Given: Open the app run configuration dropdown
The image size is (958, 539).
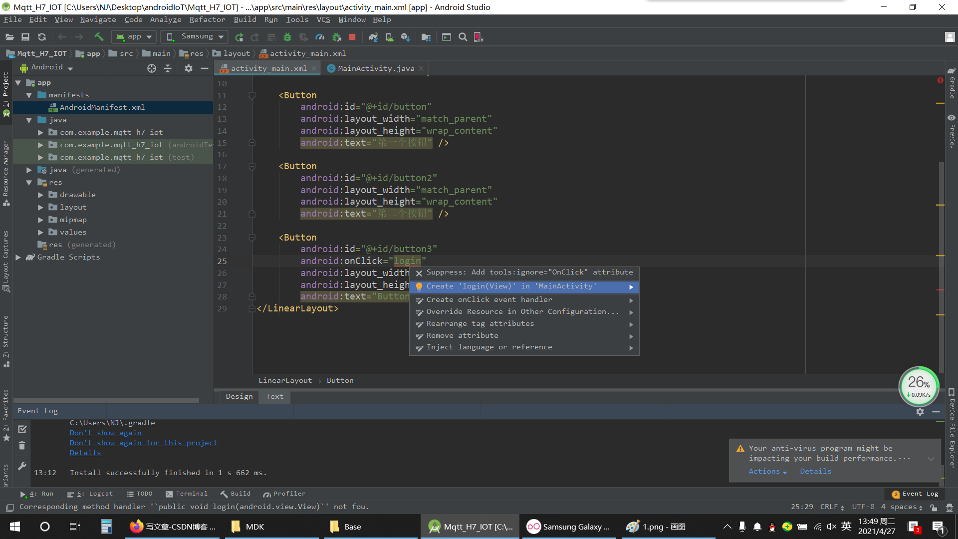Looking at the screenshot, I should pyautogui.click(x=134, y=37).
